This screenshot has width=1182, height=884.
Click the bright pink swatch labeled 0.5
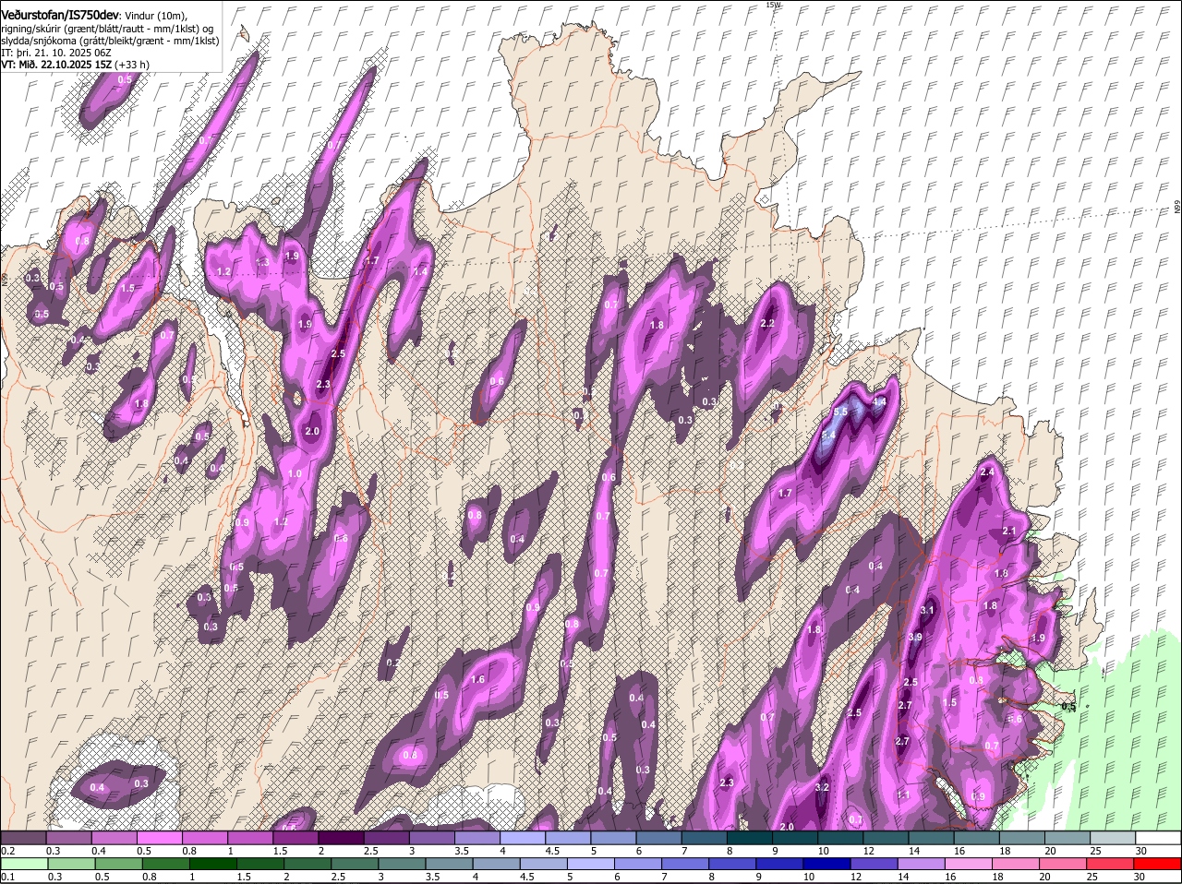click(159, 838)
